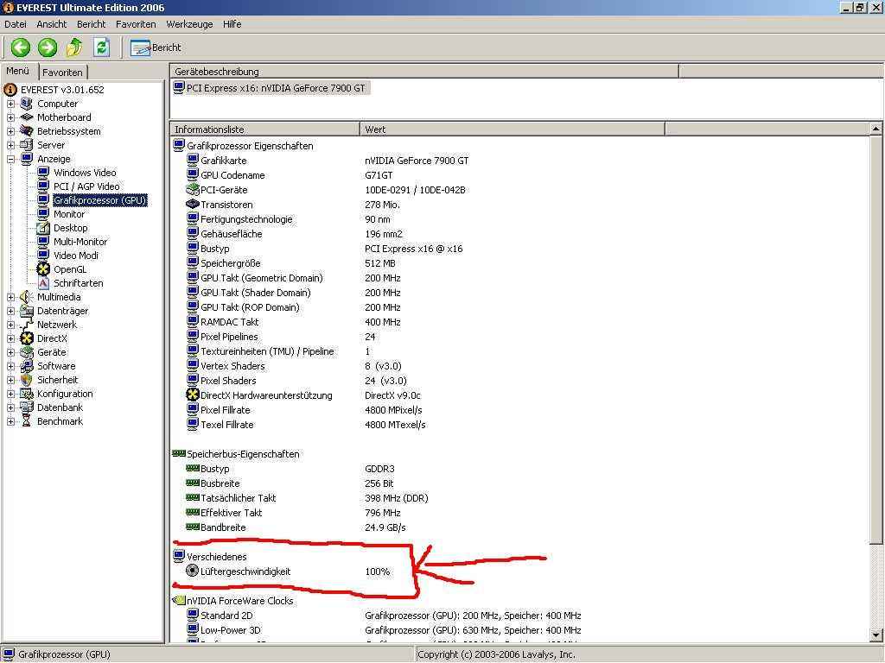Collapse the Anzeige tree node
This screenshot has height=663, width=885.
coord(10,159)
